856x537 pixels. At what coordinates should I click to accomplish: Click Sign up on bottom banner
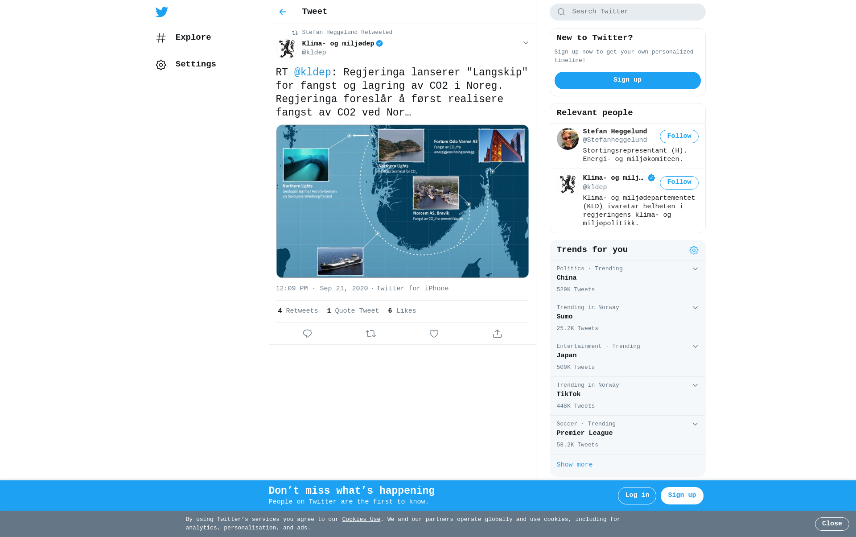click(x=682, y=496)
